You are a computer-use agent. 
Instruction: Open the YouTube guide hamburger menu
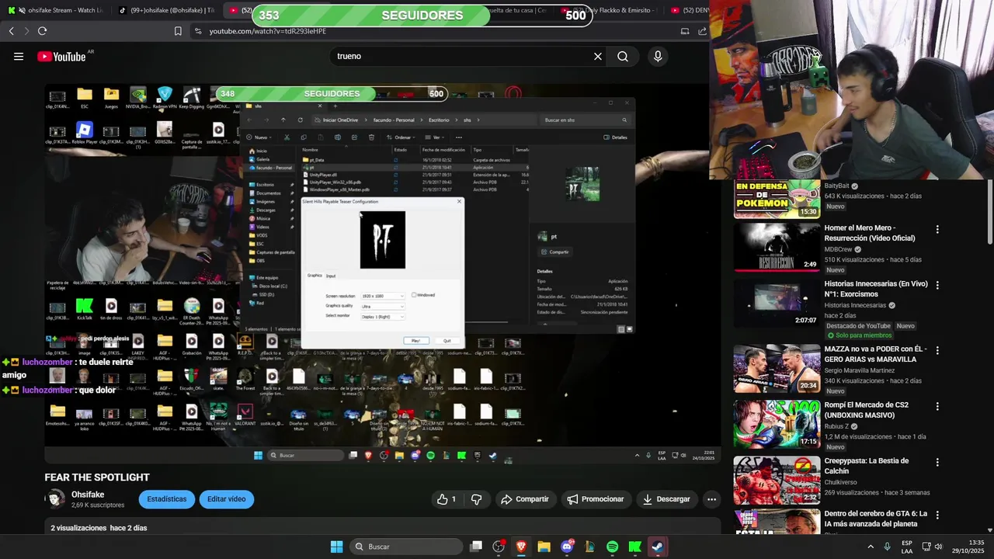pos(19,56)
